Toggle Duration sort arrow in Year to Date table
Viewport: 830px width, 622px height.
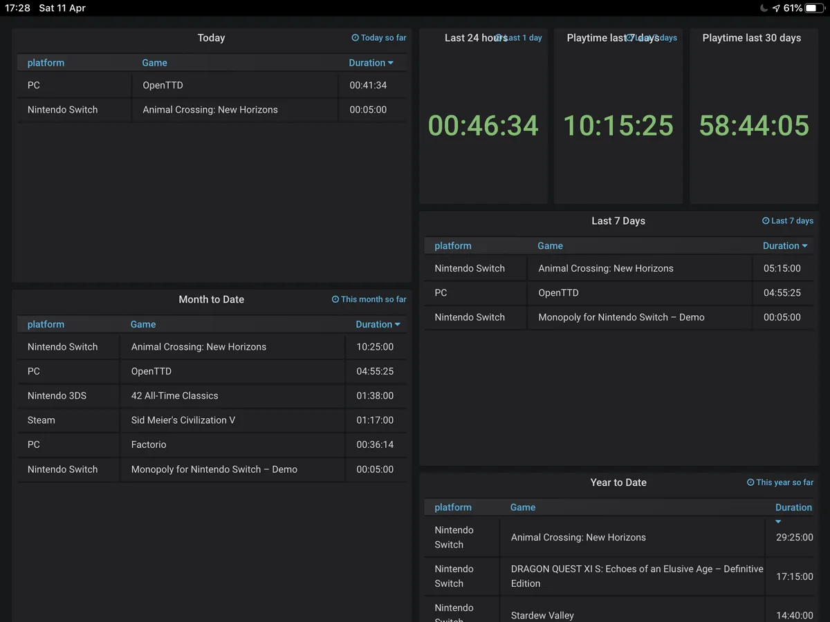pyautogui.click(x=778, y=522)
